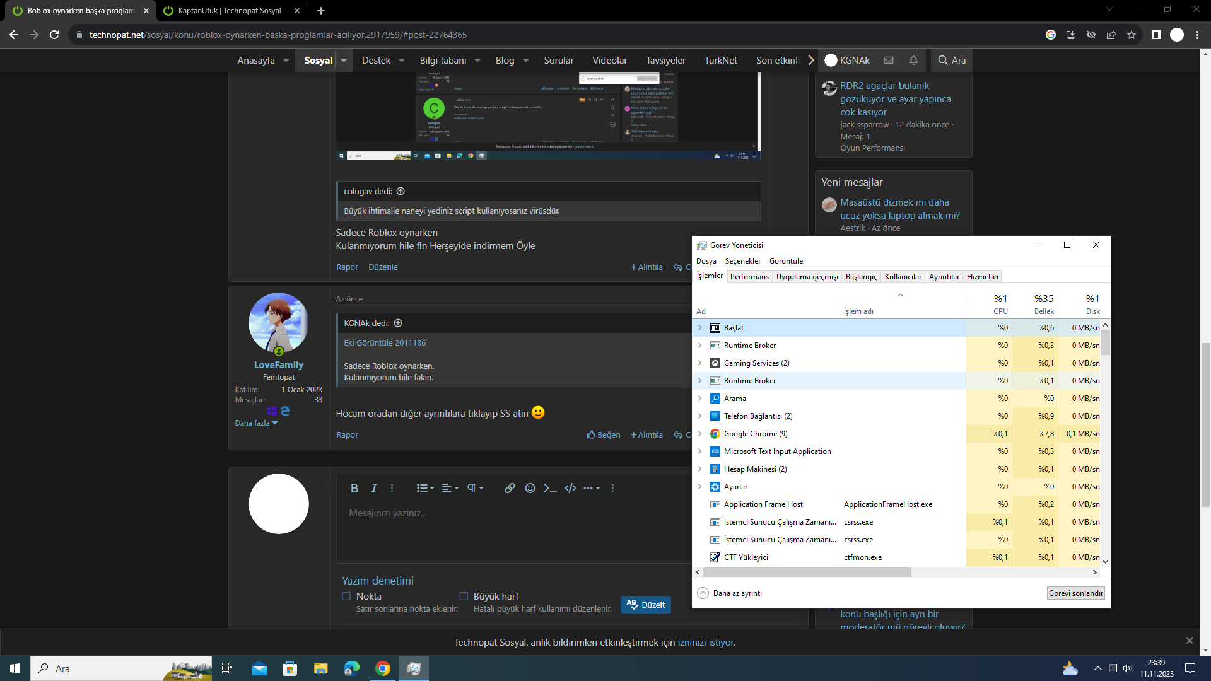This screenshot has height=681, width=1211.
Task: Bookmark page with the star icon
Action: [x=1132, y=35]
